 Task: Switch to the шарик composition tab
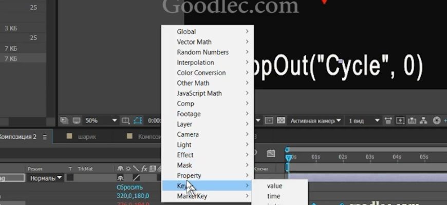coord(86,137)
